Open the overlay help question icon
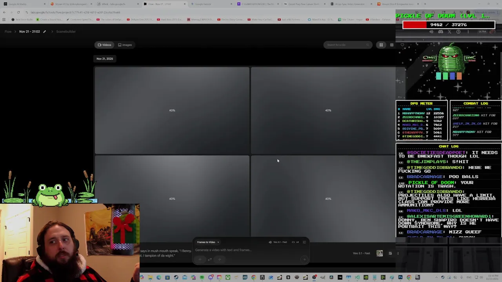This screenshot has height=282, width=502. pyautogui.click(x=458, y=32)
